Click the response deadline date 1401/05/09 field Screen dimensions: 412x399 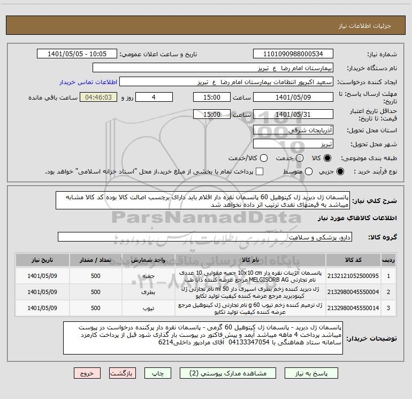click(293, 97)
